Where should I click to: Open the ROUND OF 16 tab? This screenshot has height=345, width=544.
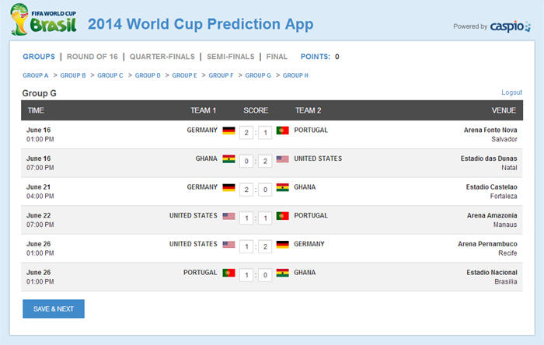92,57
